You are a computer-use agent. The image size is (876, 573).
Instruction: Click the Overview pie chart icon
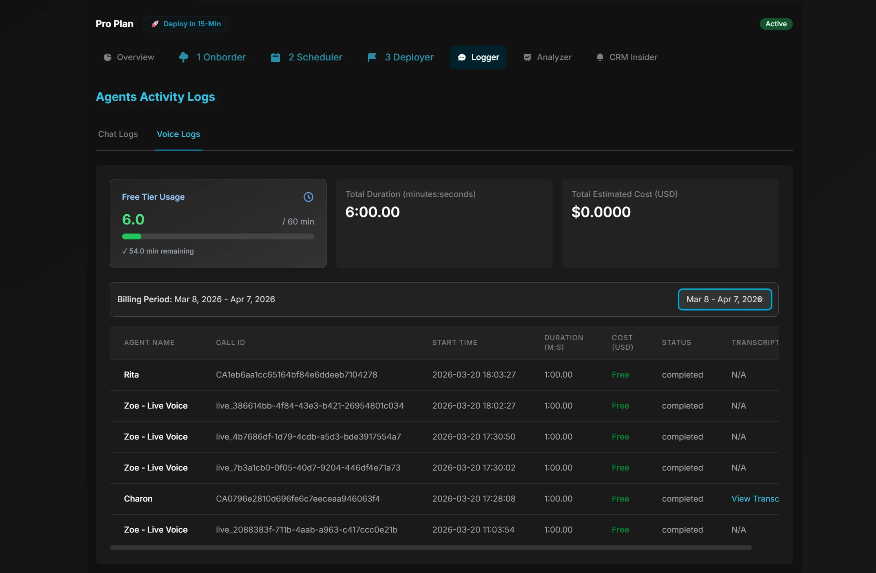tap(108, 57)
